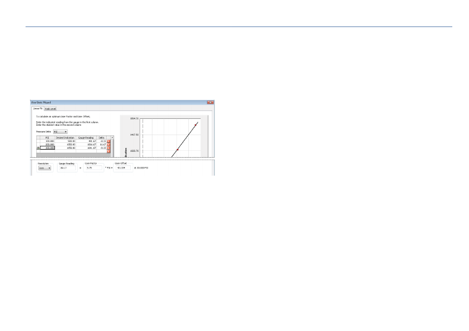Click the blank first cell in the empty table row
Screen dimensions: 469x331
(x=47, y=151)
